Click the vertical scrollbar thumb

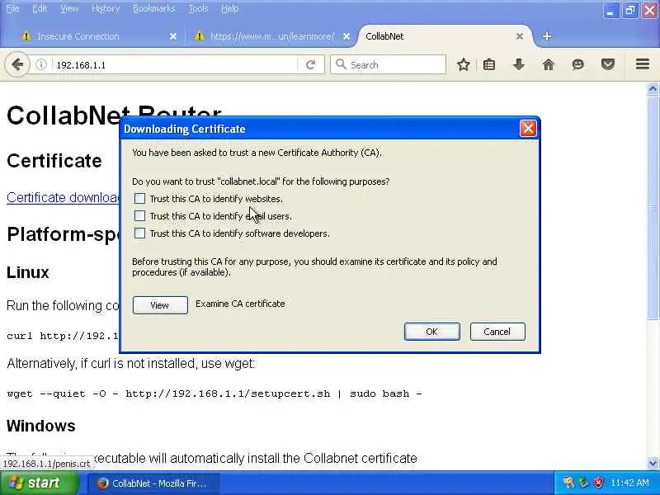653,208
